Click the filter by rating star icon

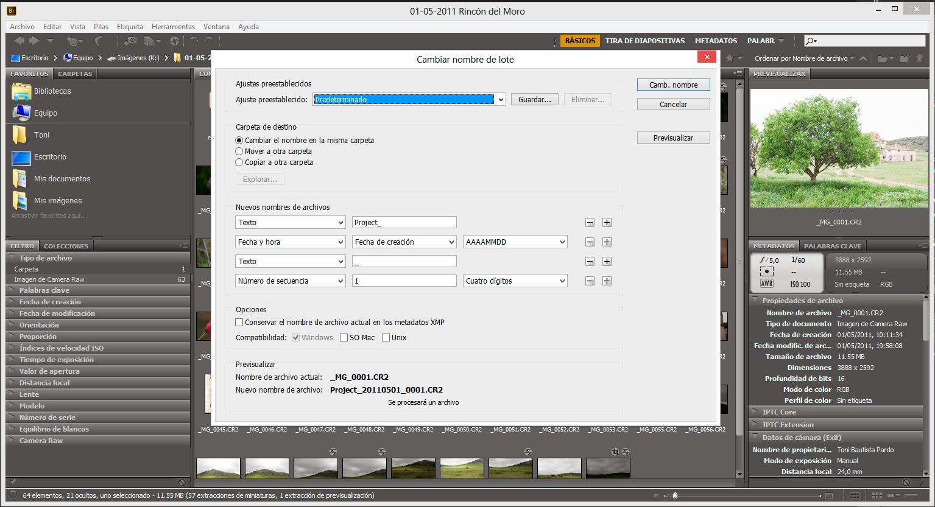pos(730,58)
